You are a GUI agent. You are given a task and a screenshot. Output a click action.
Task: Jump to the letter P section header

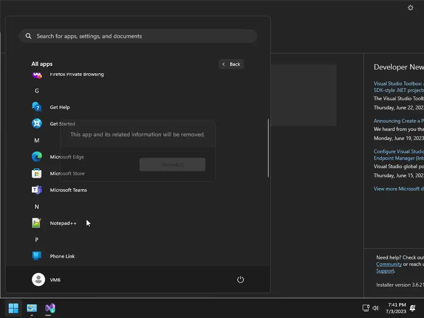click(37, 240)
